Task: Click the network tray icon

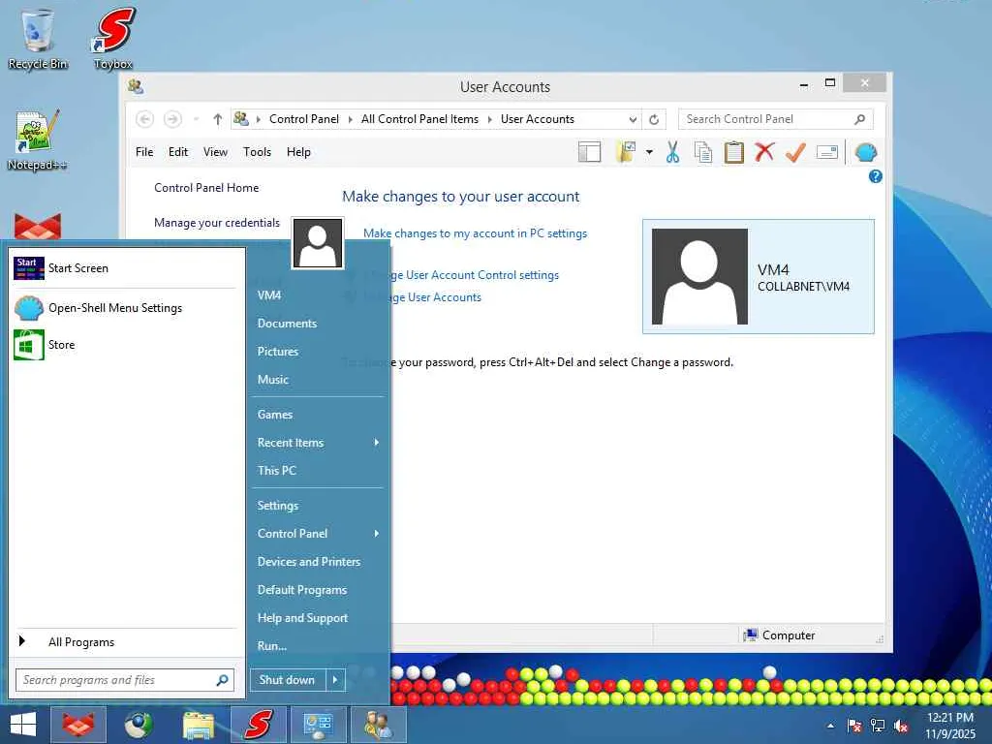Action: (878, 727)
